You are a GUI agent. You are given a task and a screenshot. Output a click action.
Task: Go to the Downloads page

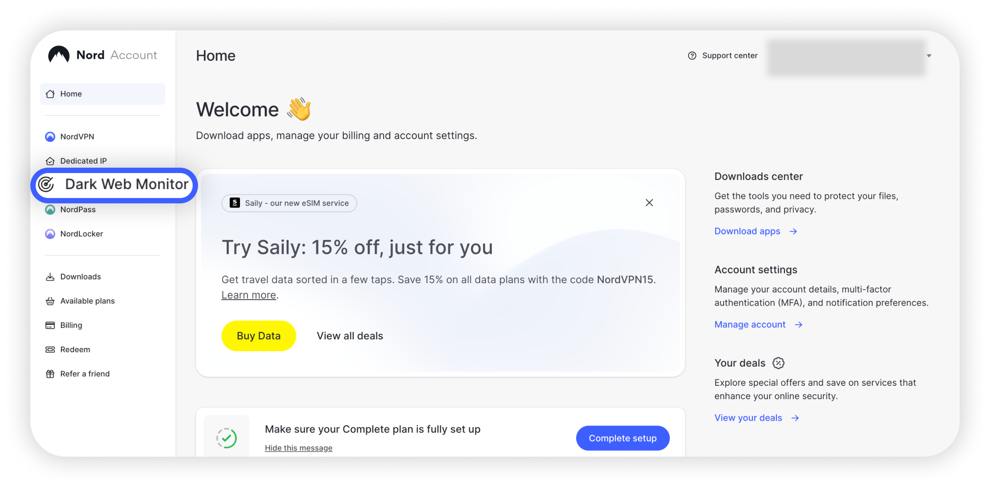point(80,277)
